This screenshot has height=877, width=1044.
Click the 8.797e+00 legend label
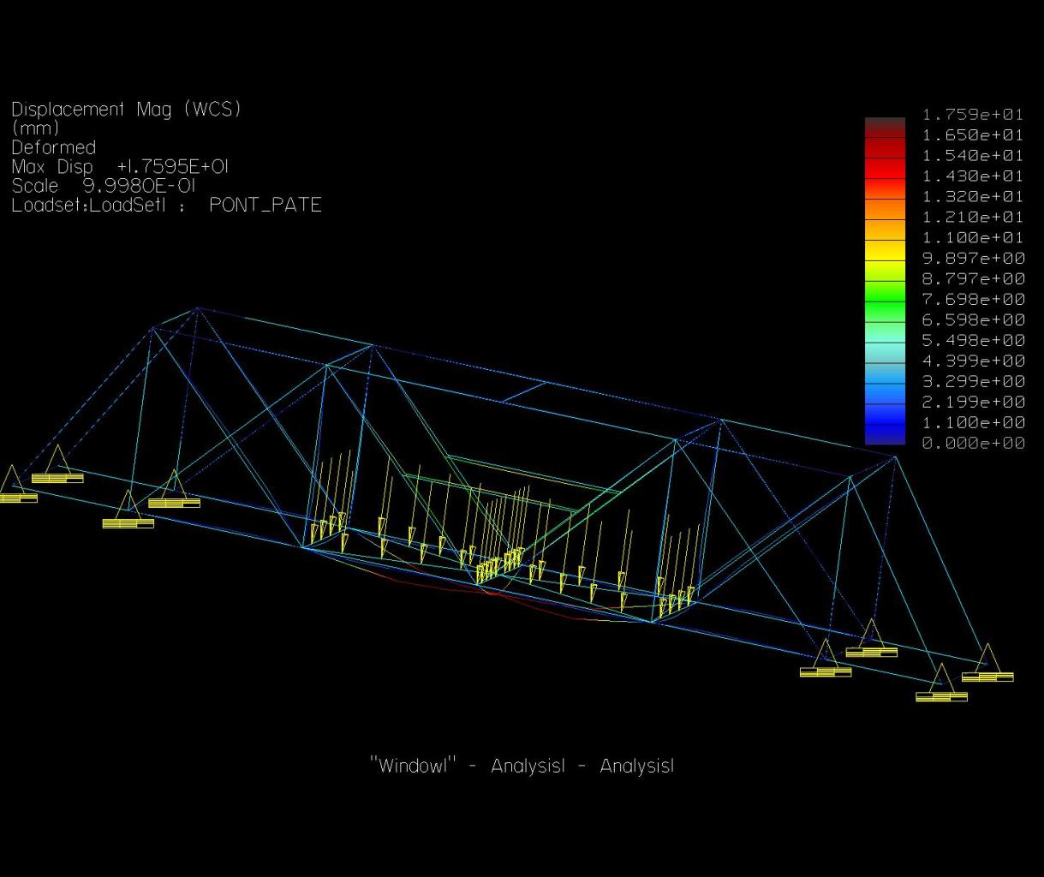click(x=973, y=278)
